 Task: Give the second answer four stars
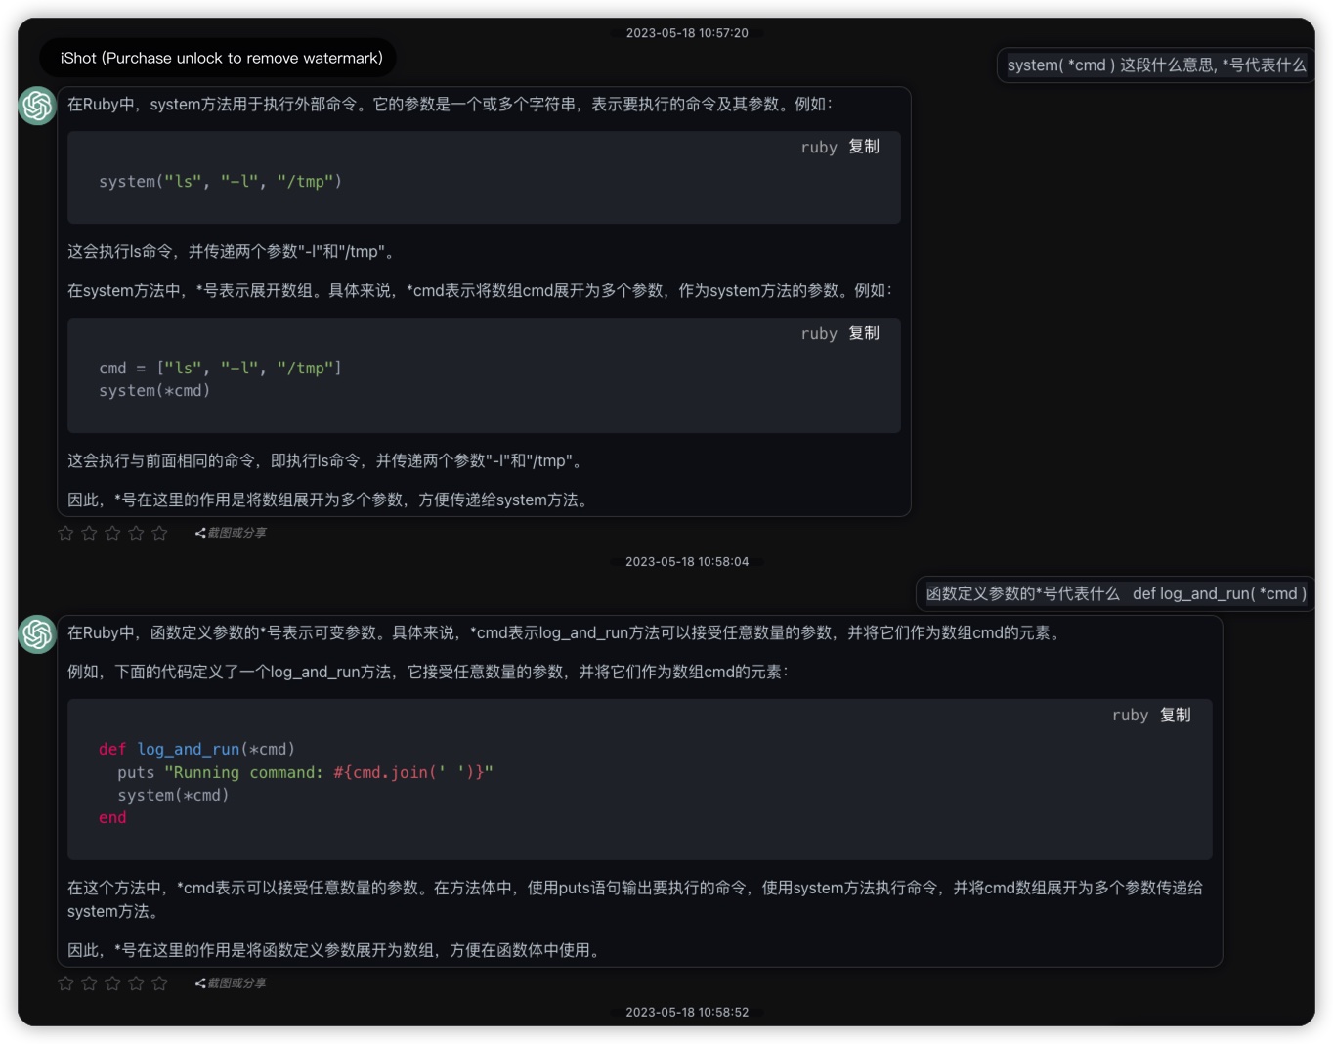point(136,983)
